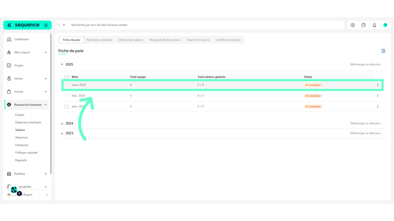The width and height of the screenshot is (394, 221).
Task: Check the janv. 2025 row checkbox
Action: click(66, 107)
